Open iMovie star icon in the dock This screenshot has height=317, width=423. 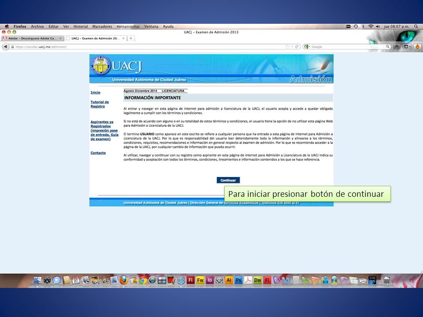[x=104, y=280]
